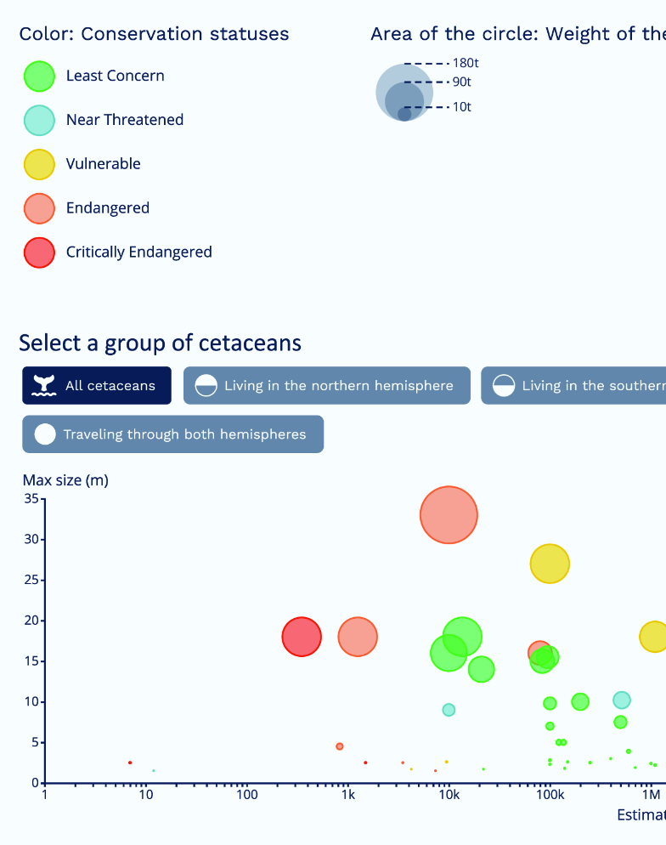Click the Endangered salmon legend circle

pyautogui.click(x=39, y=208)
